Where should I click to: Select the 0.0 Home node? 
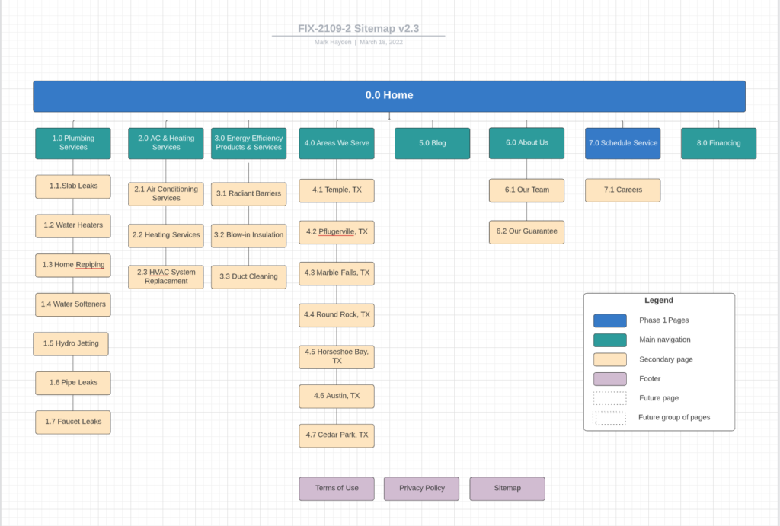[388, 96]
